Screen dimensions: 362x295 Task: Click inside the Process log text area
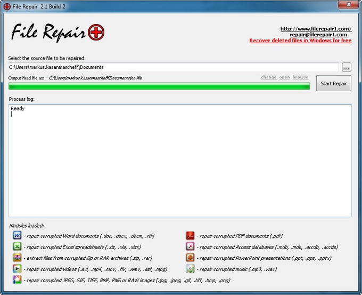click(x=180, y=161)
